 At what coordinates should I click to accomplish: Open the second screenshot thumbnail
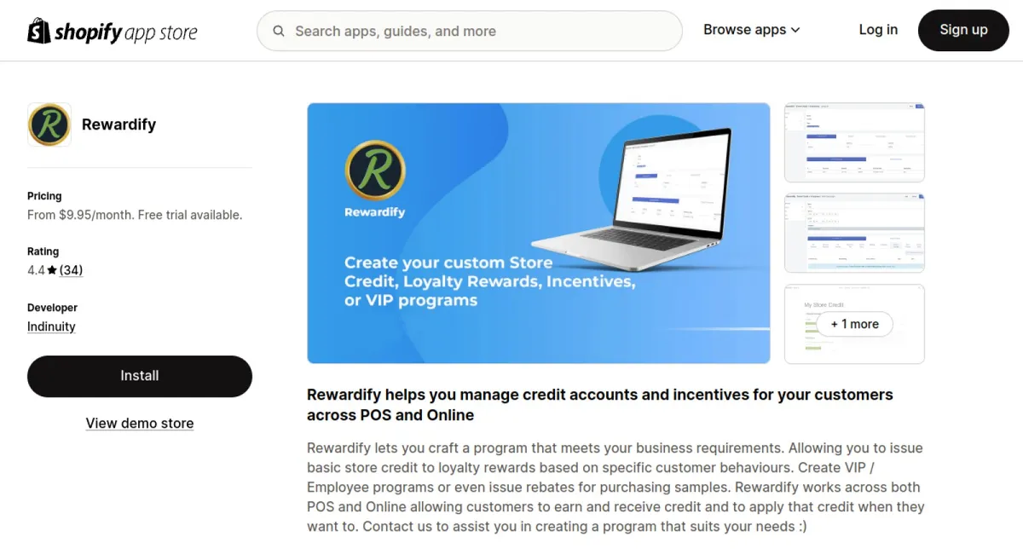(x=854, y=234)
